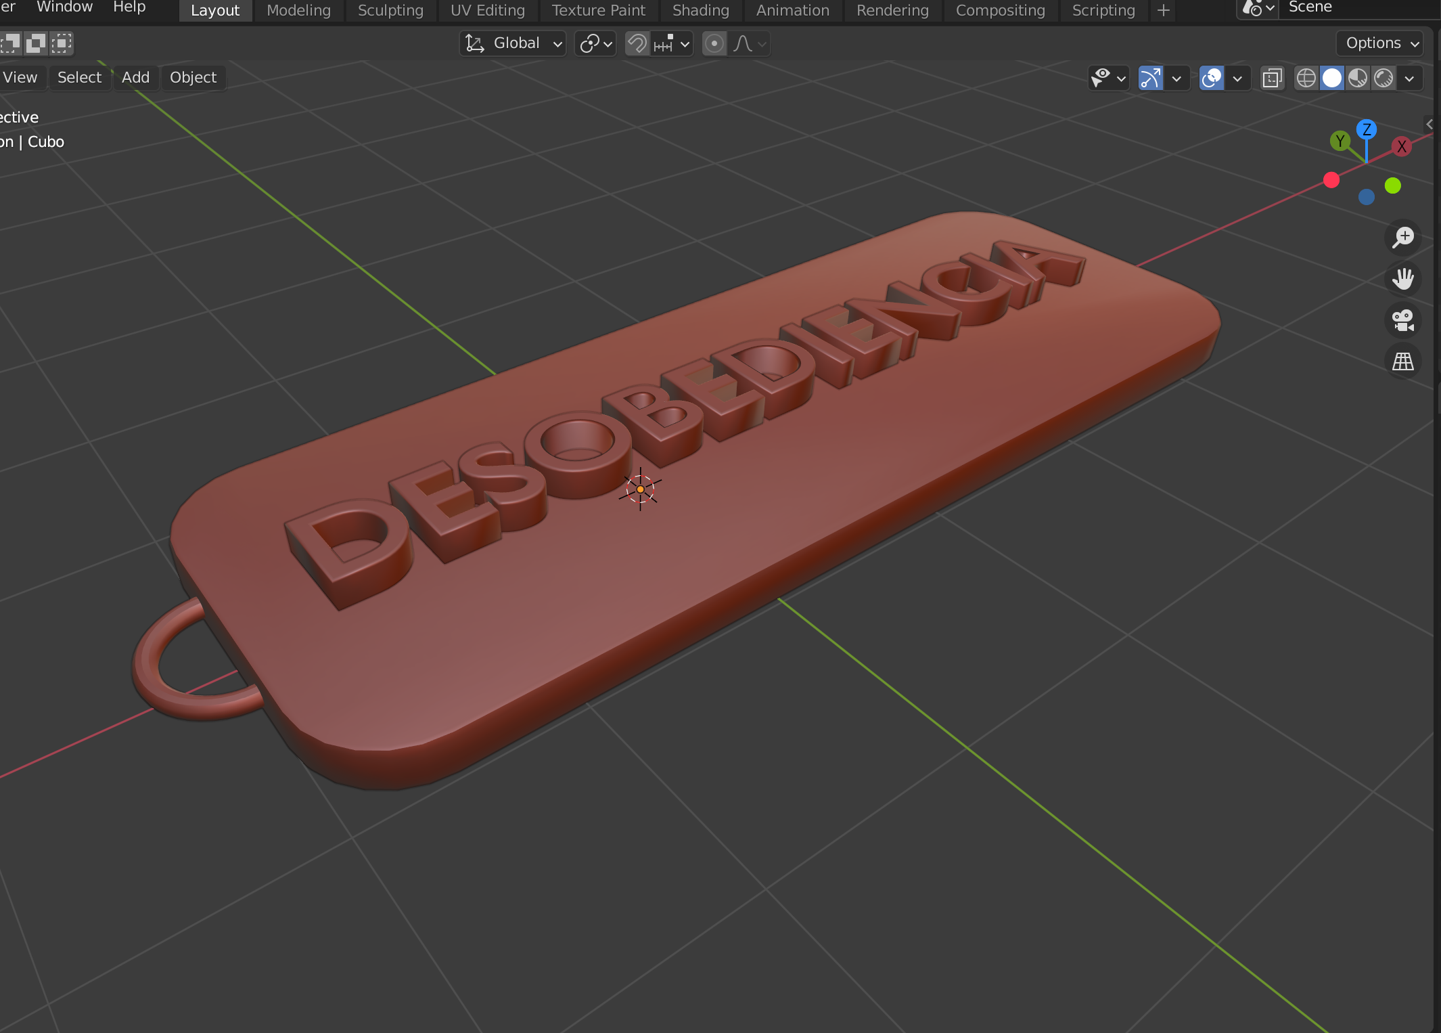The height and width of the screenshot is (1033, 1441).
Task: Switch to wireframe viewport shading
Action: 1306,79
